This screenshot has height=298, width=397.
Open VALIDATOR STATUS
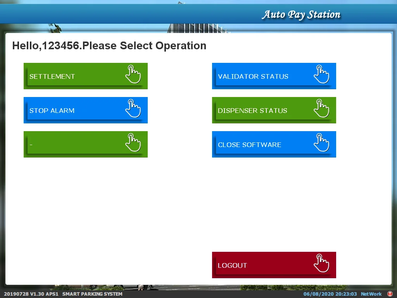coord(274,76)
